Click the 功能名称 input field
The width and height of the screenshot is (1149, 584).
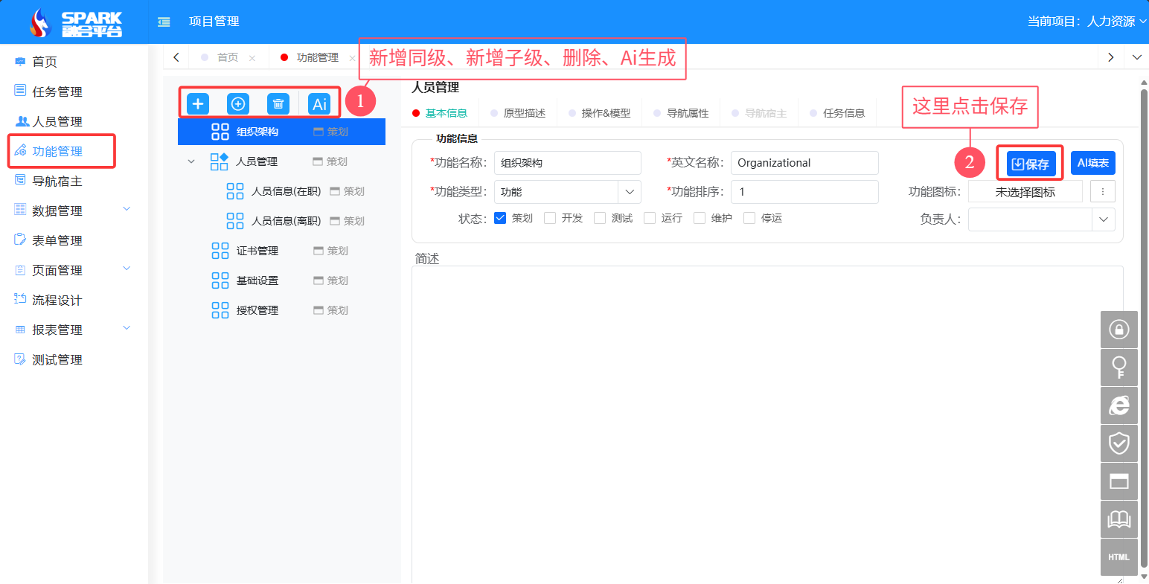[x=568, y=163]
